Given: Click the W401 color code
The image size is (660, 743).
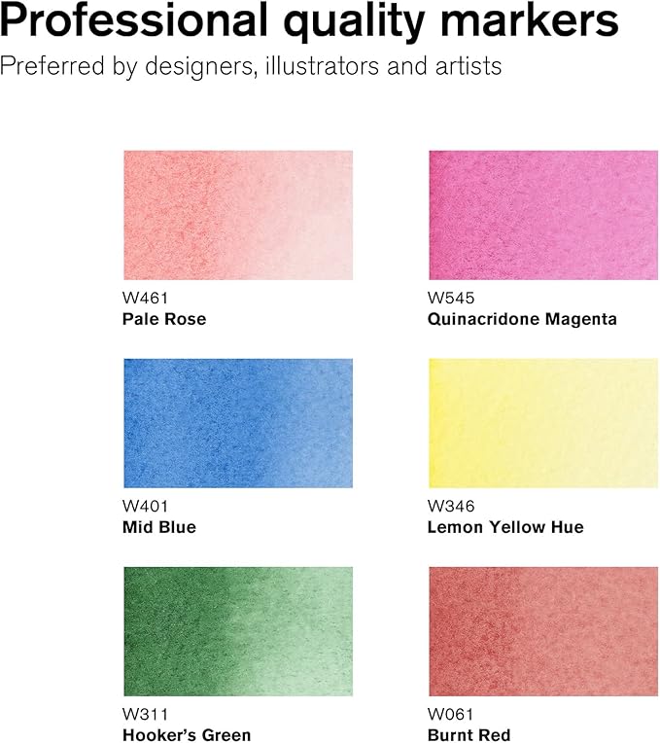Looking at the screenshot, I should coord(144,506).
